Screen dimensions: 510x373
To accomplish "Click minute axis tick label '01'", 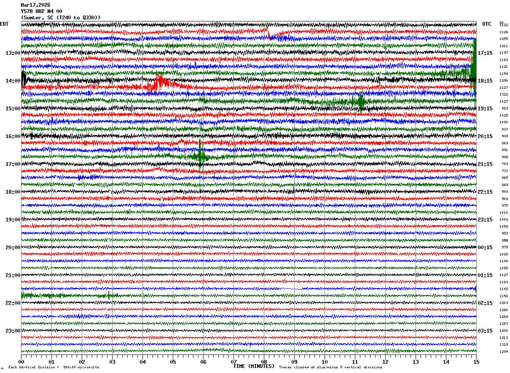I will pyautogui.click(x=51, y=362).
